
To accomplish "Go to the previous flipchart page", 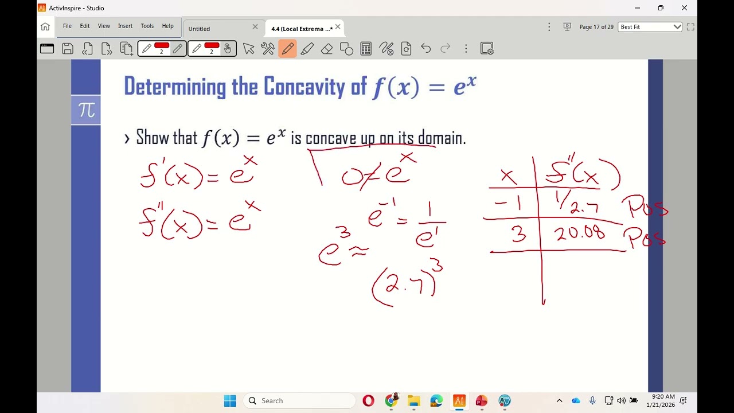I will tap(87, 49).
